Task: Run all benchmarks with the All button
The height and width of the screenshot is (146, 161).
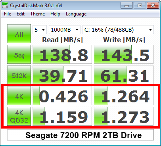Action: 19,34
